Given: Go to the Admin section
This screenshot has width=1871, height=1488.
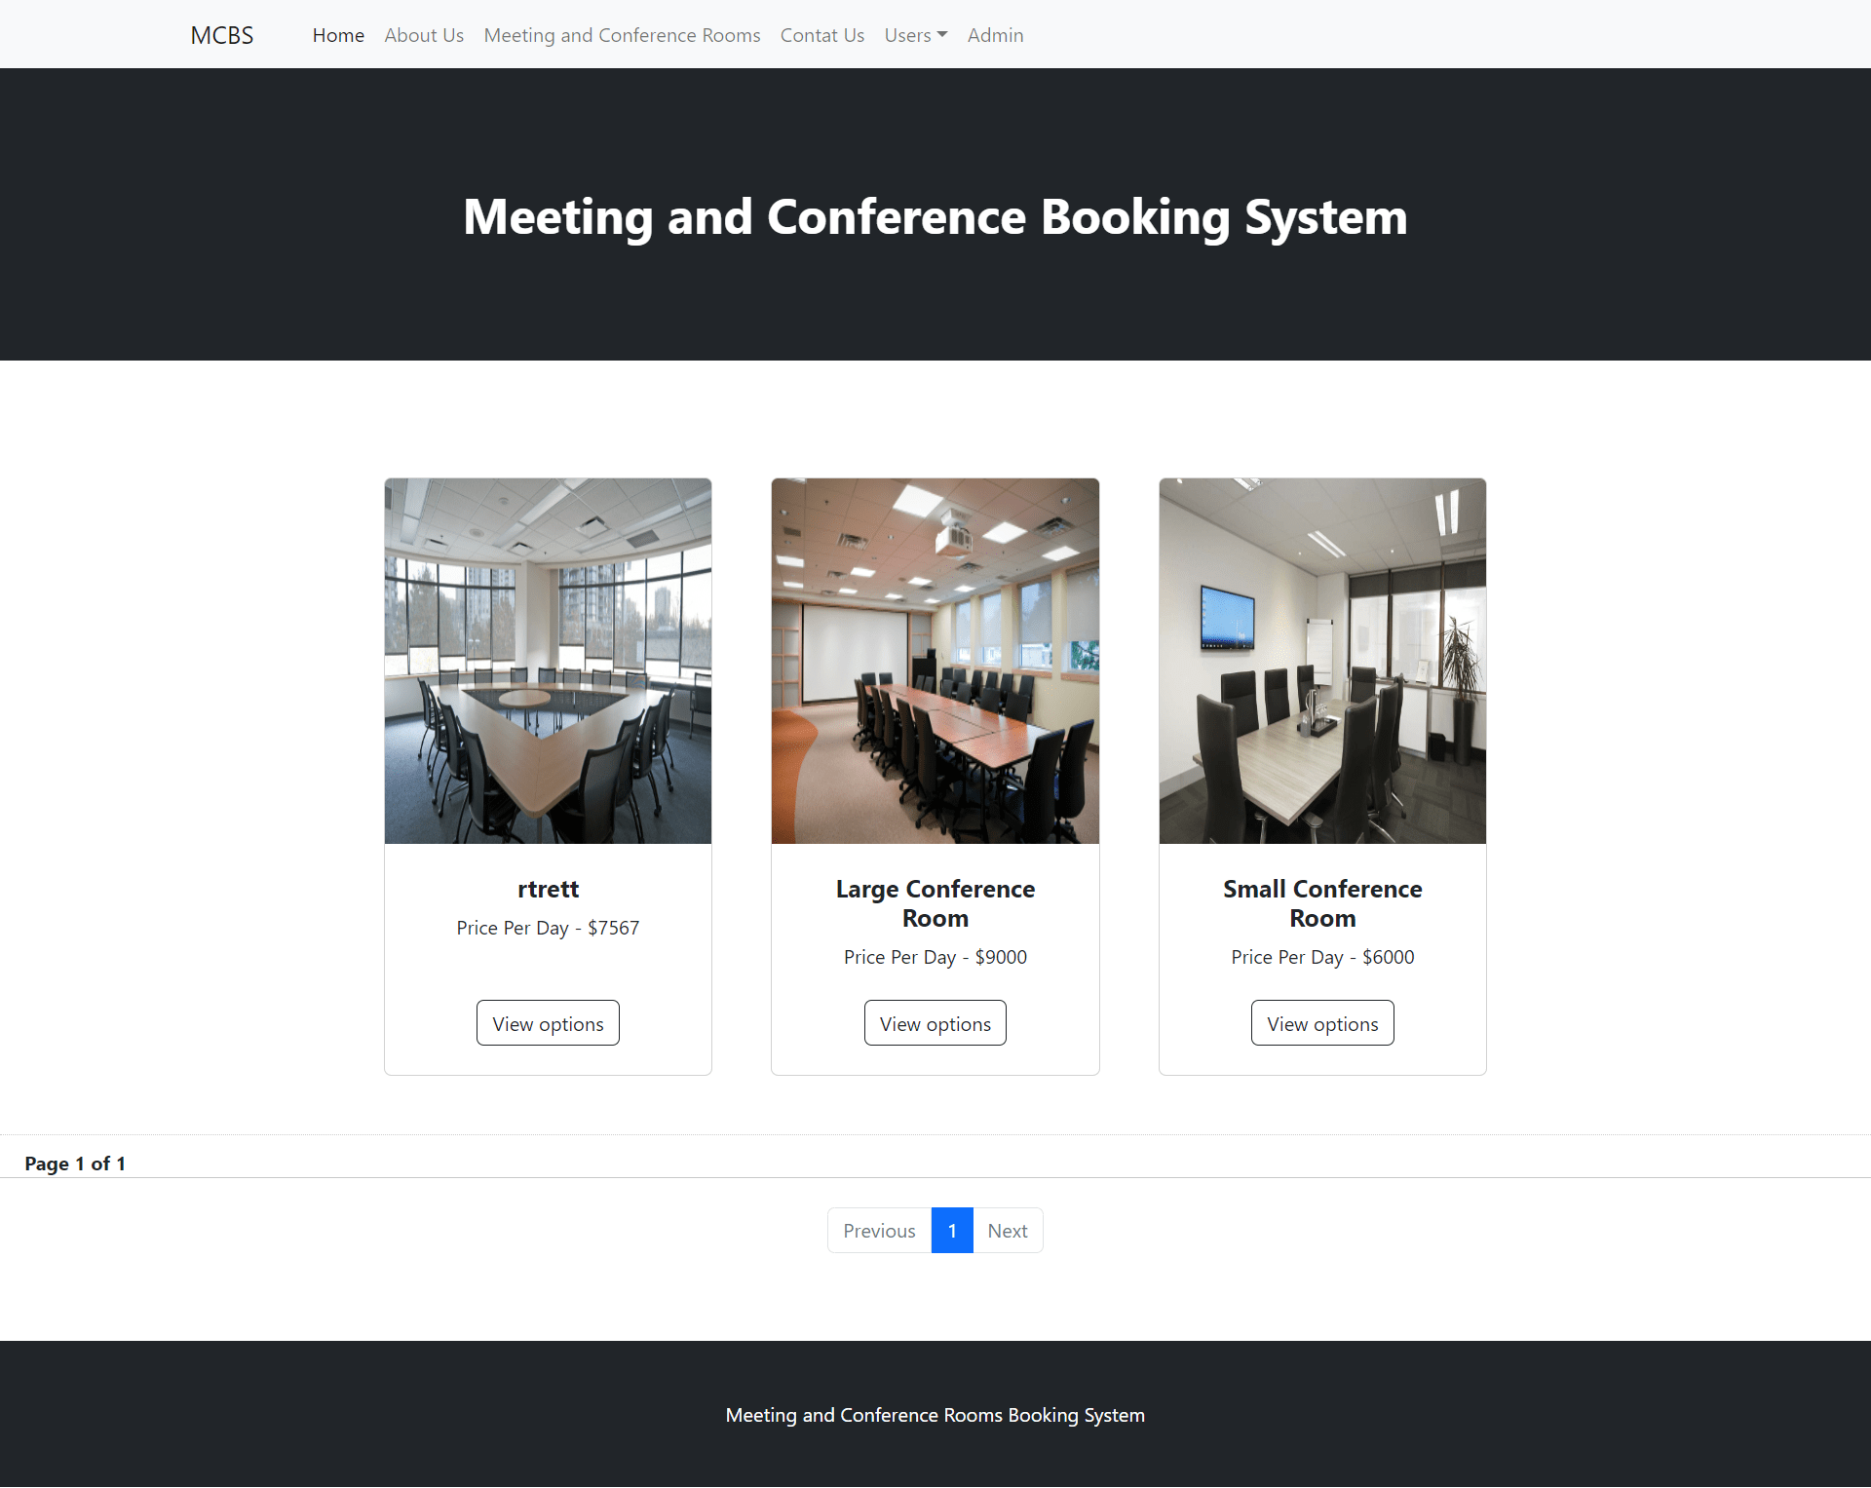Looking at the screenshot, I should pyautogui.click(x=995, y=35).
